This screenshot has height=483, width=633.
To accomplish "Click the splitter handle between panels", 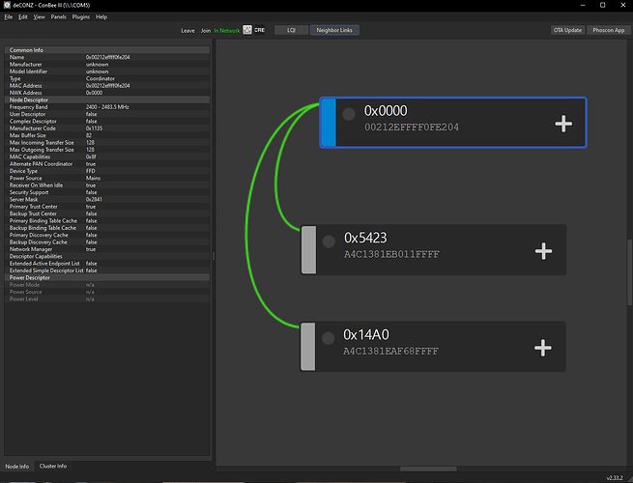I will click(214, 256).
